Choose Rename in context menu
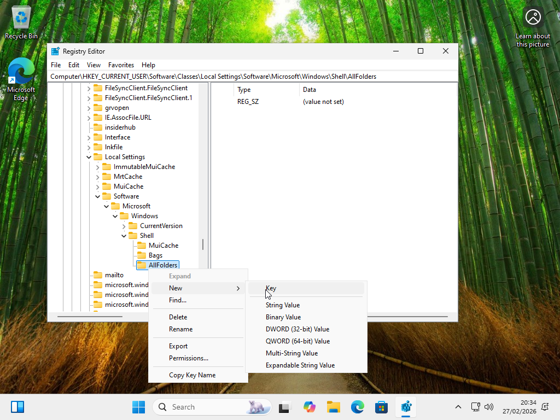The height and width of the screenshot is (420, 560). click(198, 329)
